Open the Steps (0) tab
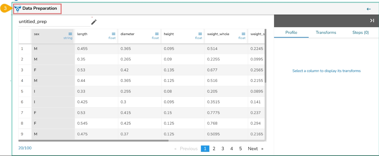The image size is (379, 156). (360, 32)
